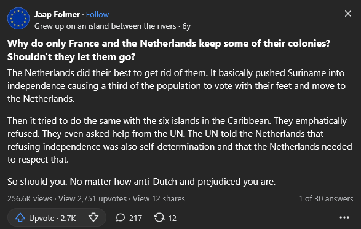The height and width of the screenshot is (229, 361).
Task: Click the 256.6K views text
Action: (30, 199)
